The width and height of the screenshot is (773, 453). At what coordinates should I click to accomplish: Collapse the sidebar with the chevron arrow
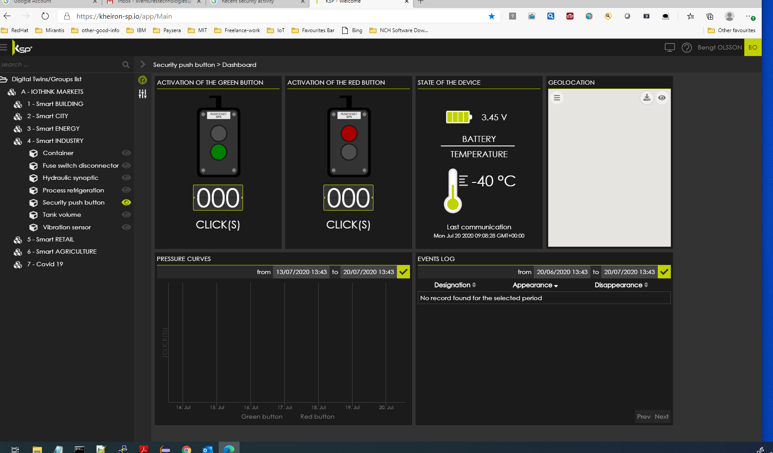click(x=143, y=65)
